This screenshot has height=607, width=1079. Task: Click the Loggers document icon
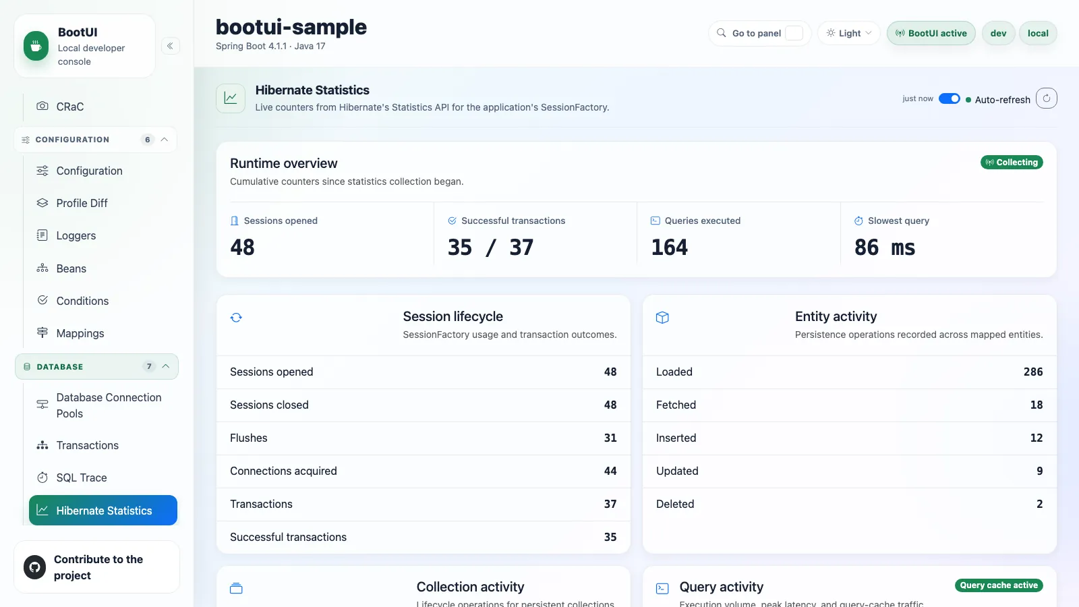click(x=42, y=235)
